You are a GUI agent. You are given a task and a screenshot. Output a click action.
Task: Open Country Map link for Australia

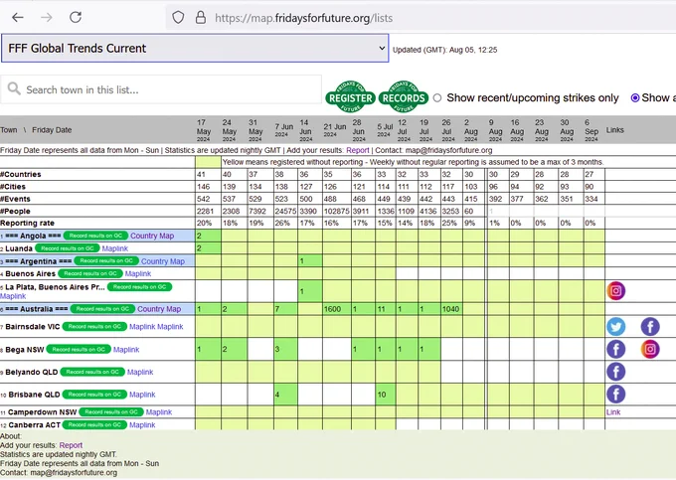(x=159, y=309)
